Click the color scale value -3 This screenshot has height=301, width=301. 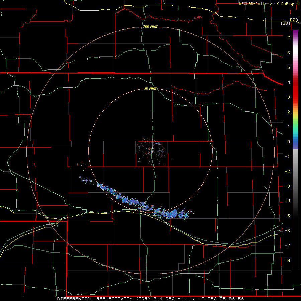pyautogui.click(x=287, y=186)
